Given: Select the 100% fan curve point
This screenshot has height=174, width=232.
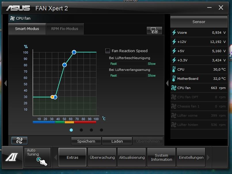Looking at the screenshot, I should pyautogui.click(x=74, y=52).
